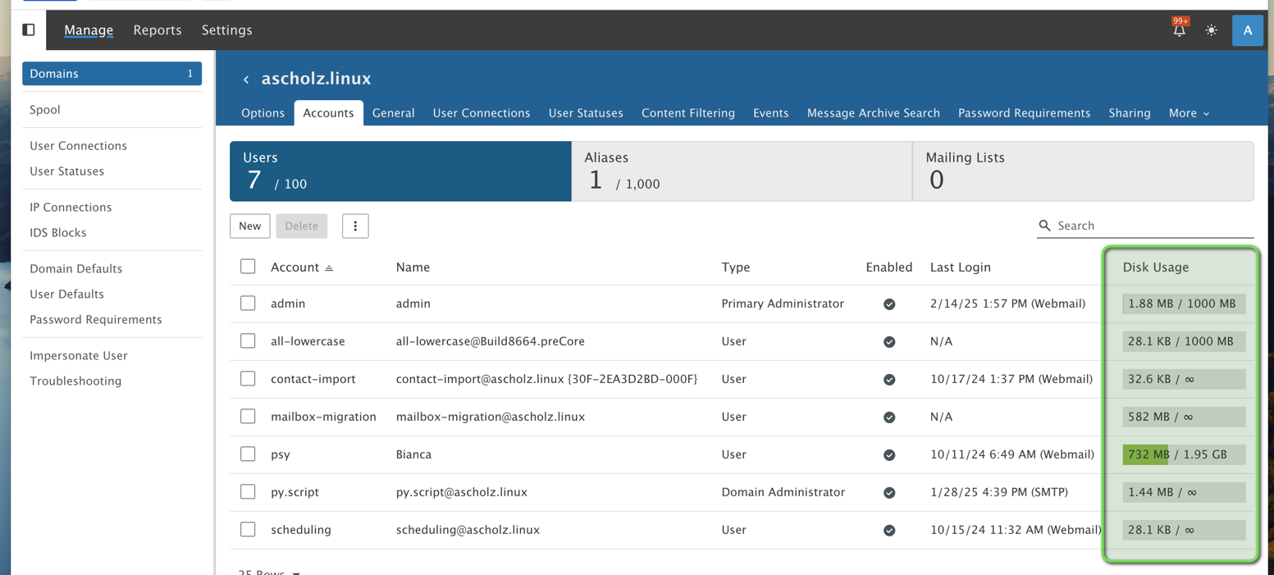Switch to the Content Filtering tab
The height and width of the screenshot is (575, 1274).
pyautogui.click(x=687, y=113)
